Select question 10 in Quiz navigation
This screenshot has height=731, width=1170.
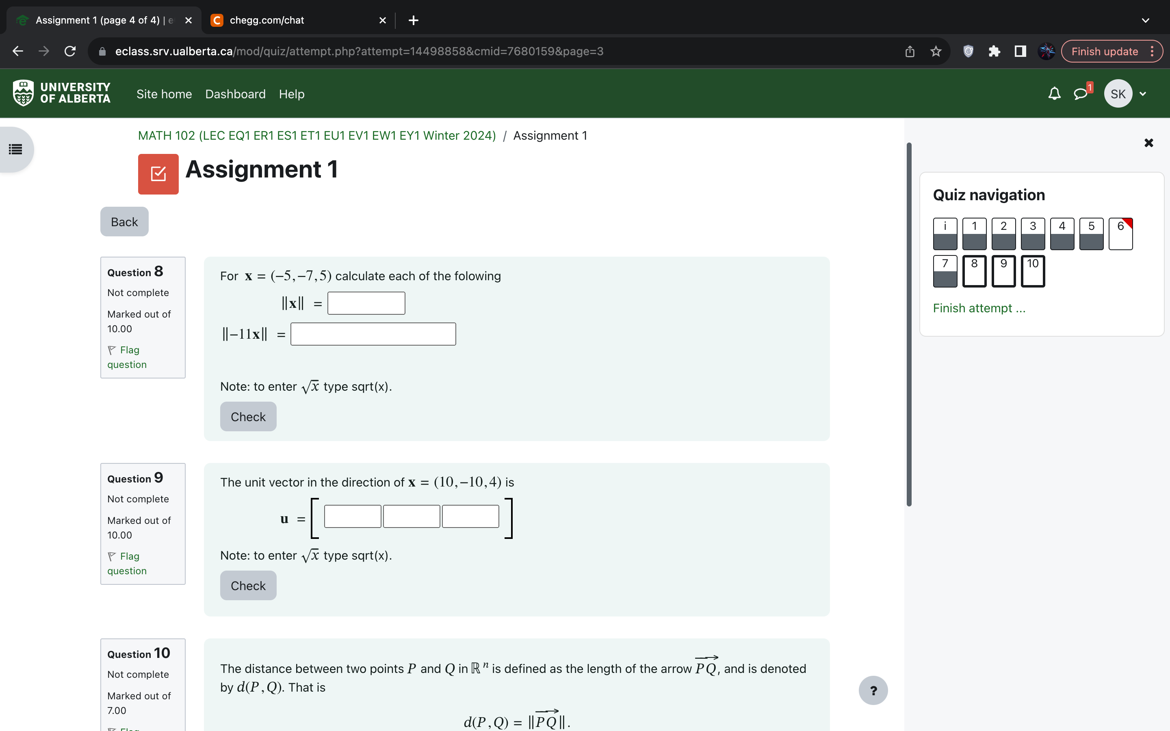(1032, 271)
